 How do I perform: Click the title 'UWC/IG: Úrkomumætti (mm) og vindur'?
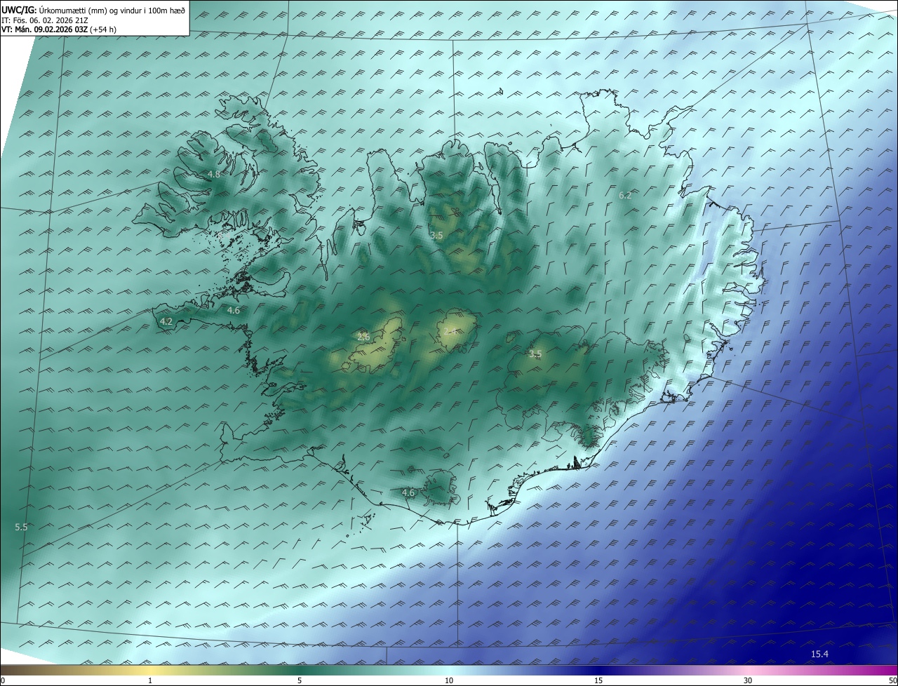(93, 10)
